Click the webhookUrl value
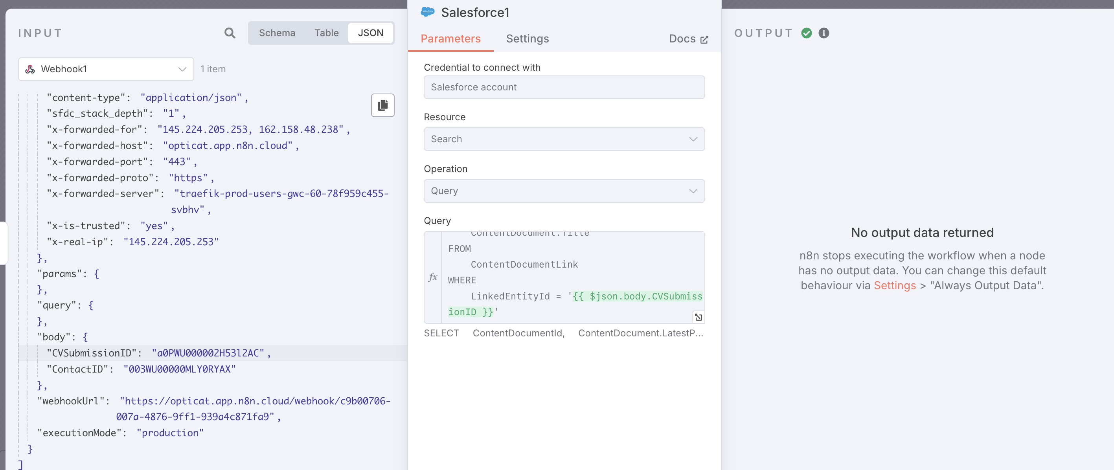 pyautogui.click(x=254, y=409)
